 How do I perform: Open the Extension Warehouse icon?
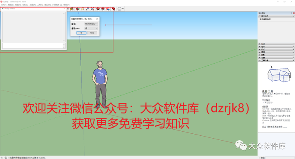pyautogui.click(x=103, y=9)
